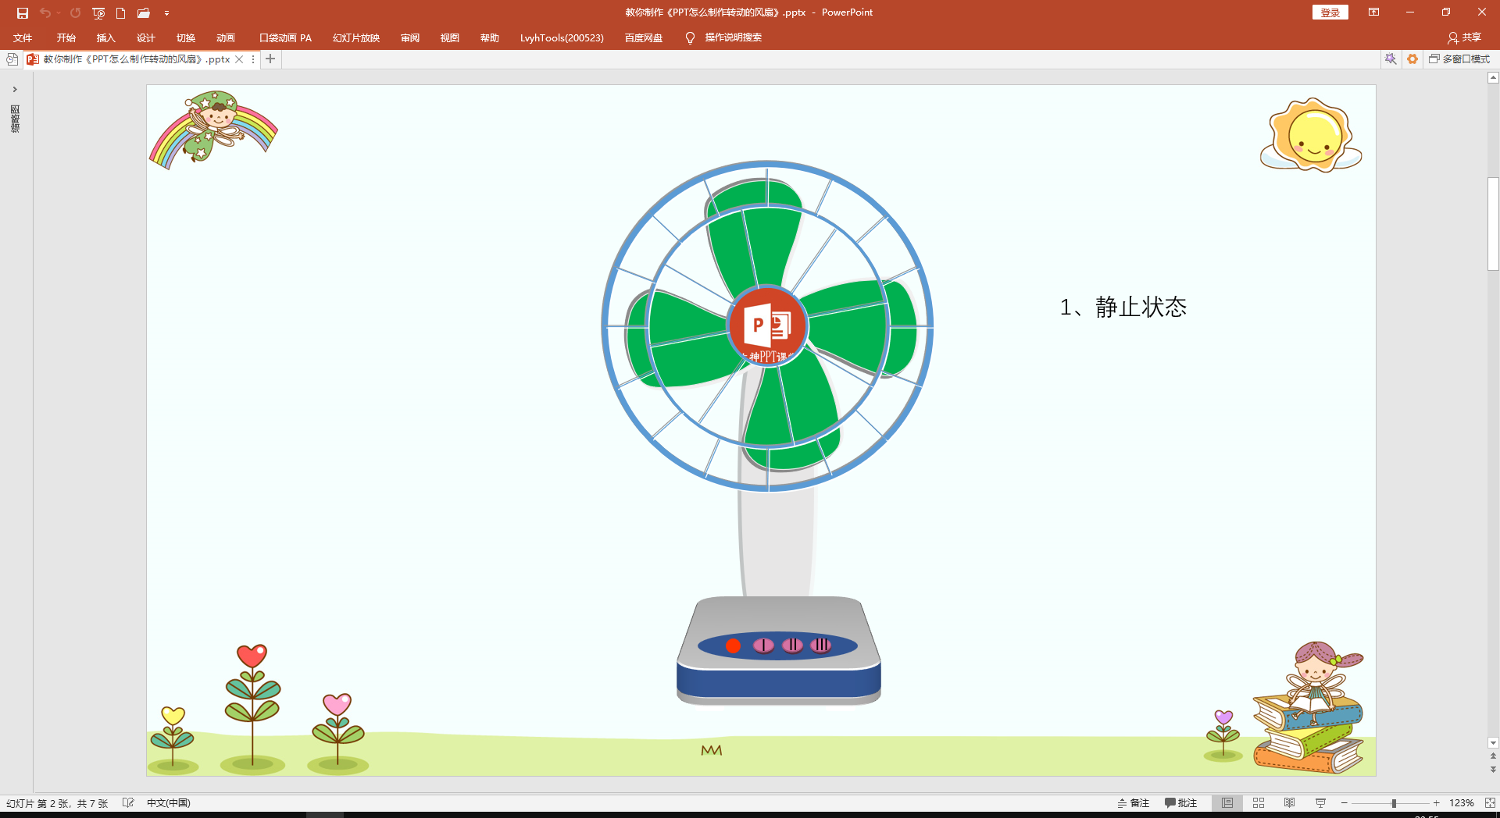Open the 百度网盘 tab
Image resolution: width=1500 pixels, height=818 pixels.
[x=643, y=37]
